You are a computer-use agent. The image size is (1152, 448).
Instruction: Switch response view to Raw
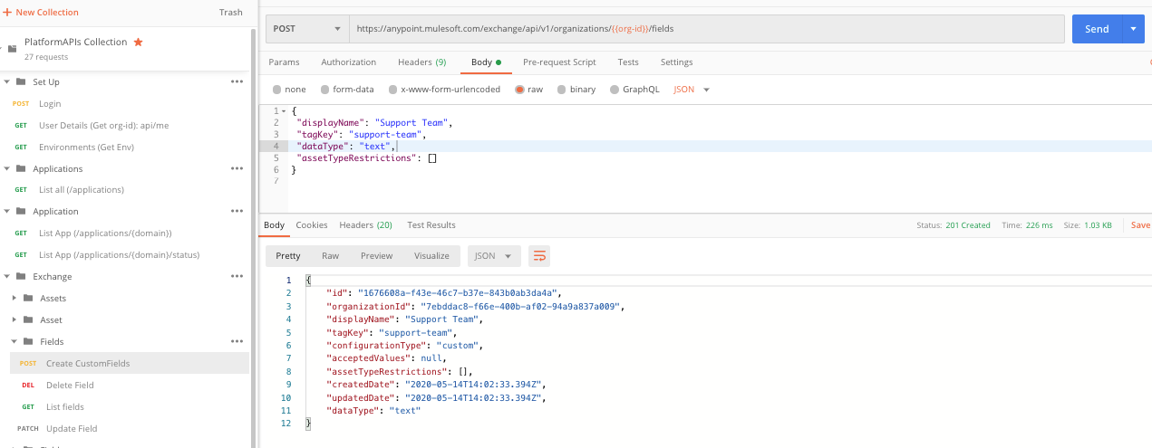coord(330,256)
